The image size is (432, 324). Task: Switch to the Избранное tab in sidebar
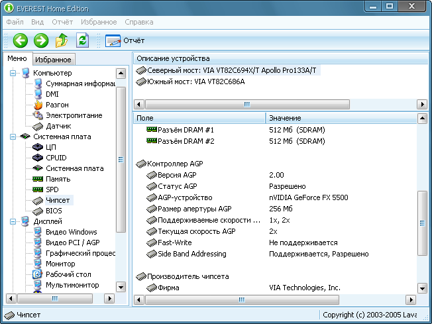pos(53,60)
